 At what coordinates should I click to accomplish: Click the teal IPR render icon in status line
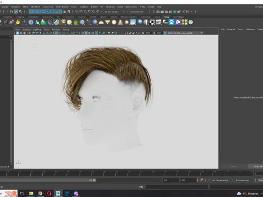pyautogui.click(x=175, y=11)
